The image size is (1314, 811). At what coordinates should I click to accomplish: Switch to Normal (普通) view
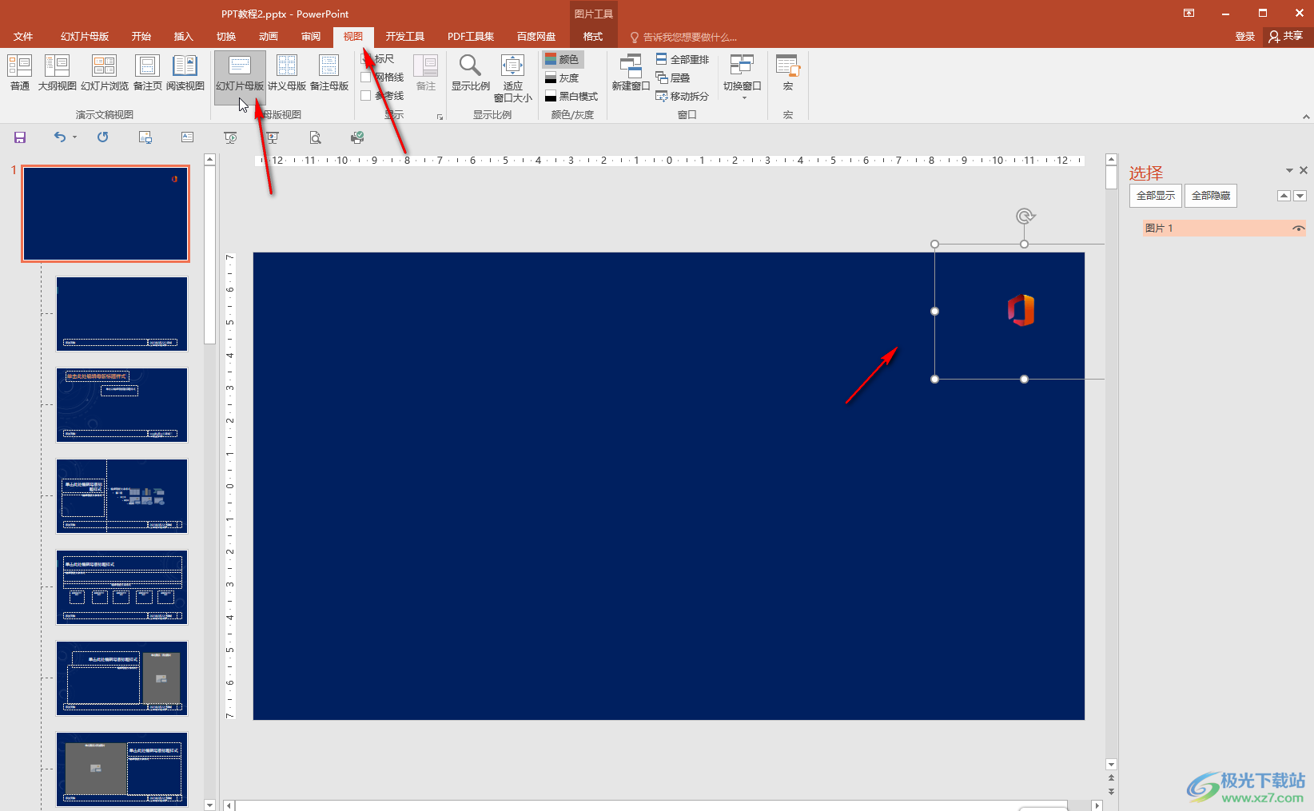20,73
